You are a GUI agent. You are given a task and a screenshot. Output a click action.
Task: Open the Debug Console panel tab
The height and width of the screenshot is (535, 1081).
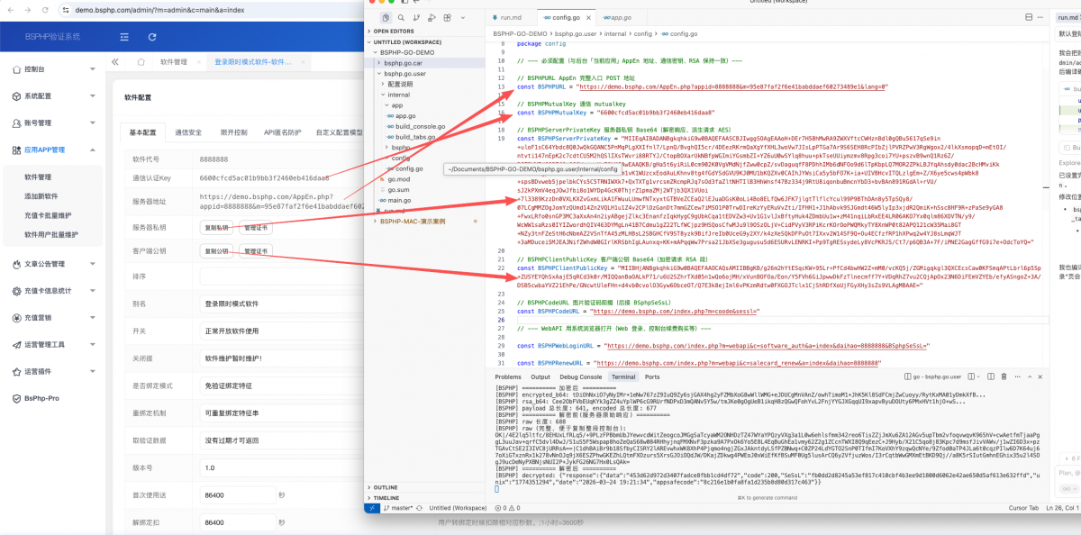581,376
